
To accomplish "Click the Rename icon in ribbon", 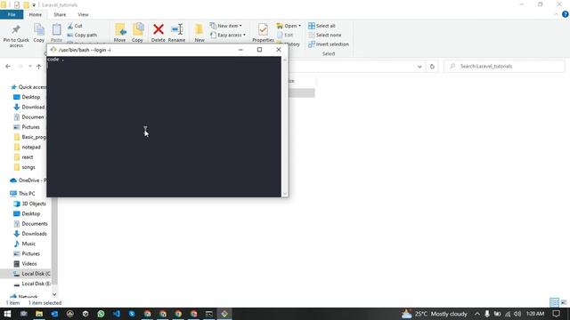I will (x=176, y=29).
